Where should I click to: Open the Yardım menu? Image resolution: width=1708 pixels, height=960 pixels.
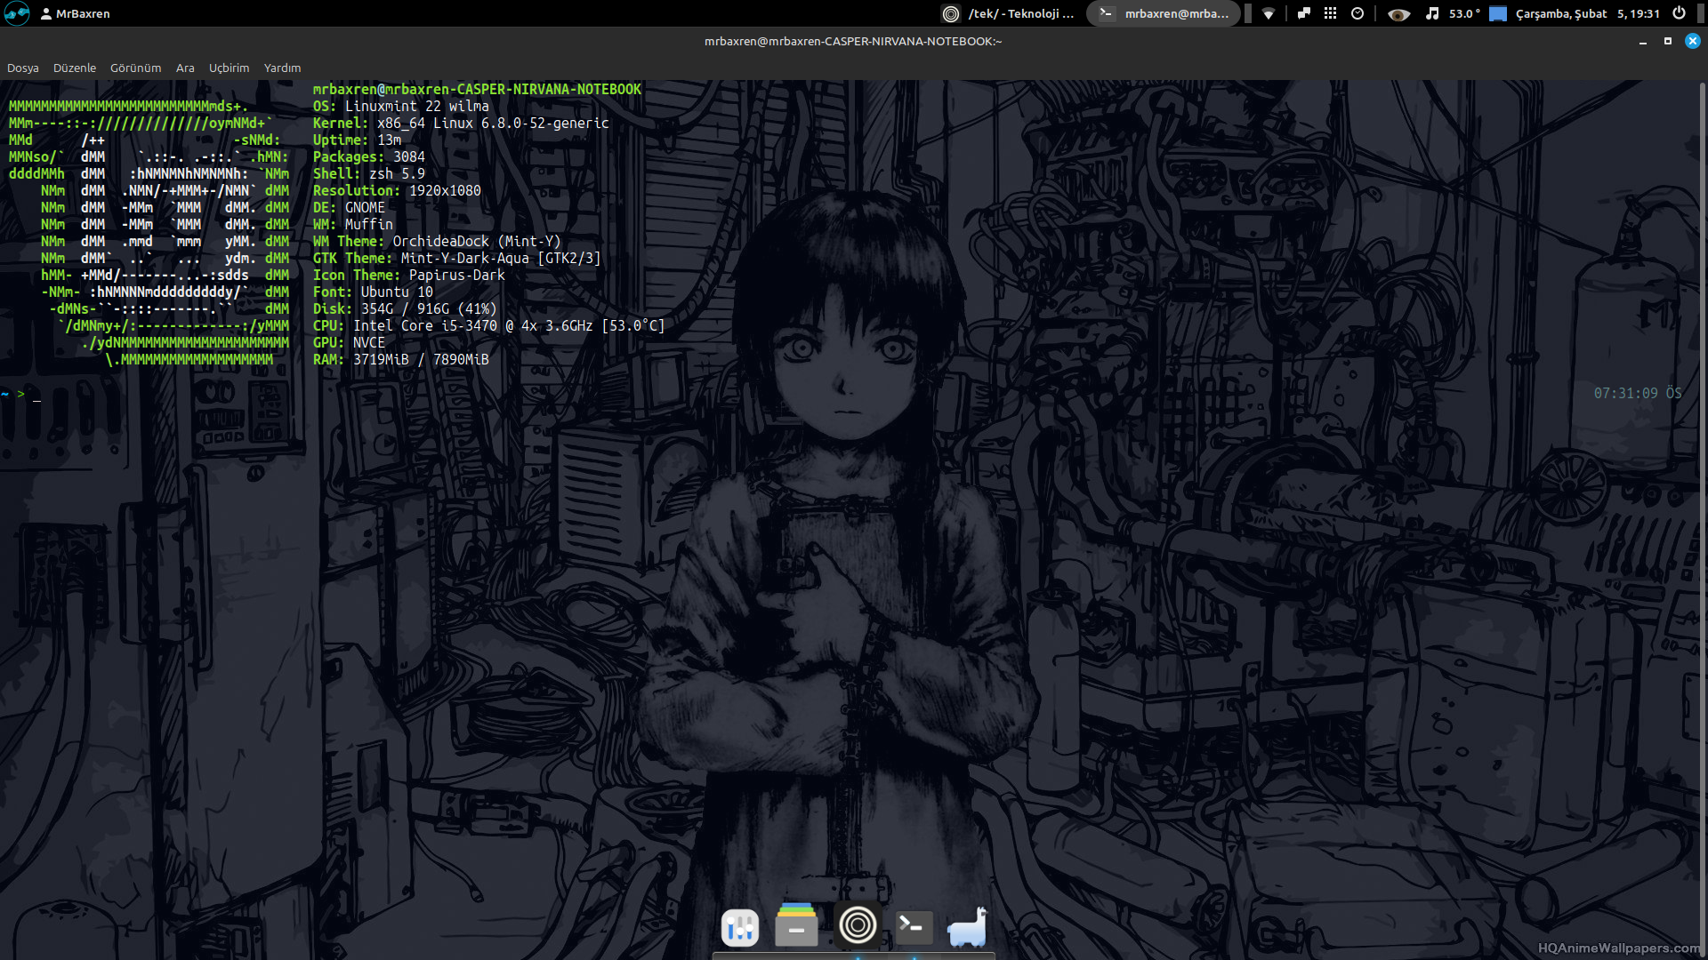(x=283, y=68)
